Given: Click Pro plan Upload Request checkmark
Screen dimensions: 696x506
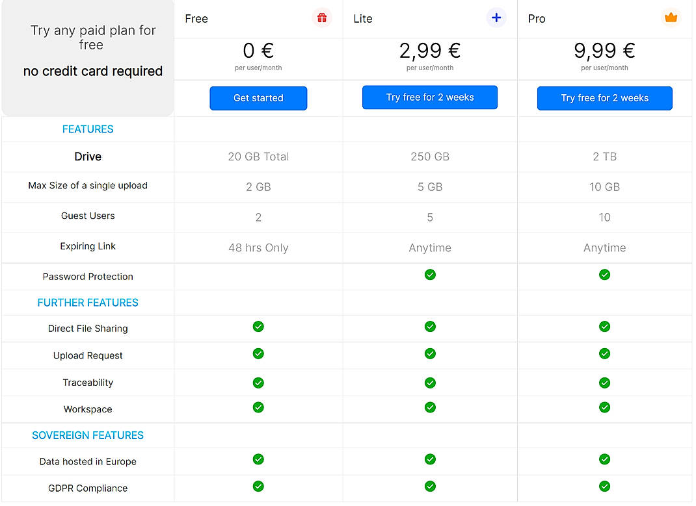Looking at the screenshot, I should click(604, 353).
